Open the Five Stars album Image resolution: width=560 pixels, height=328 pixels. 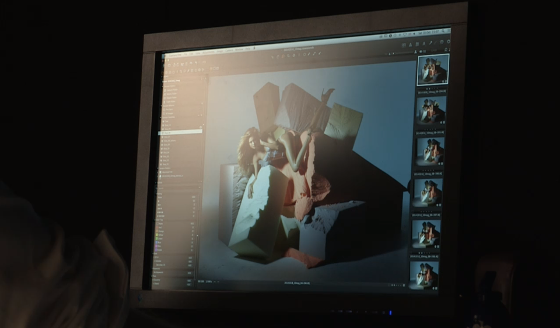coord(169,110)
